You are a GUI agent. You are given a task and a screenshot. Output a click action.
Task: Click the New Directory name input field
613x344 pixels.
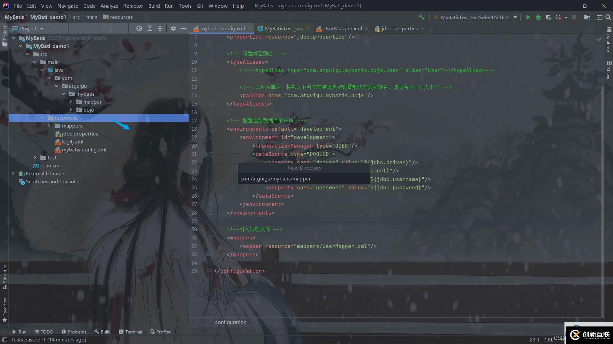click(x=304, y=179)
